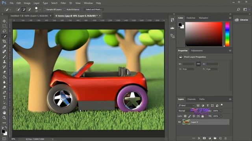Select the Eraser tool
Viewport: 252px width, 141px height.
point(4,72)
